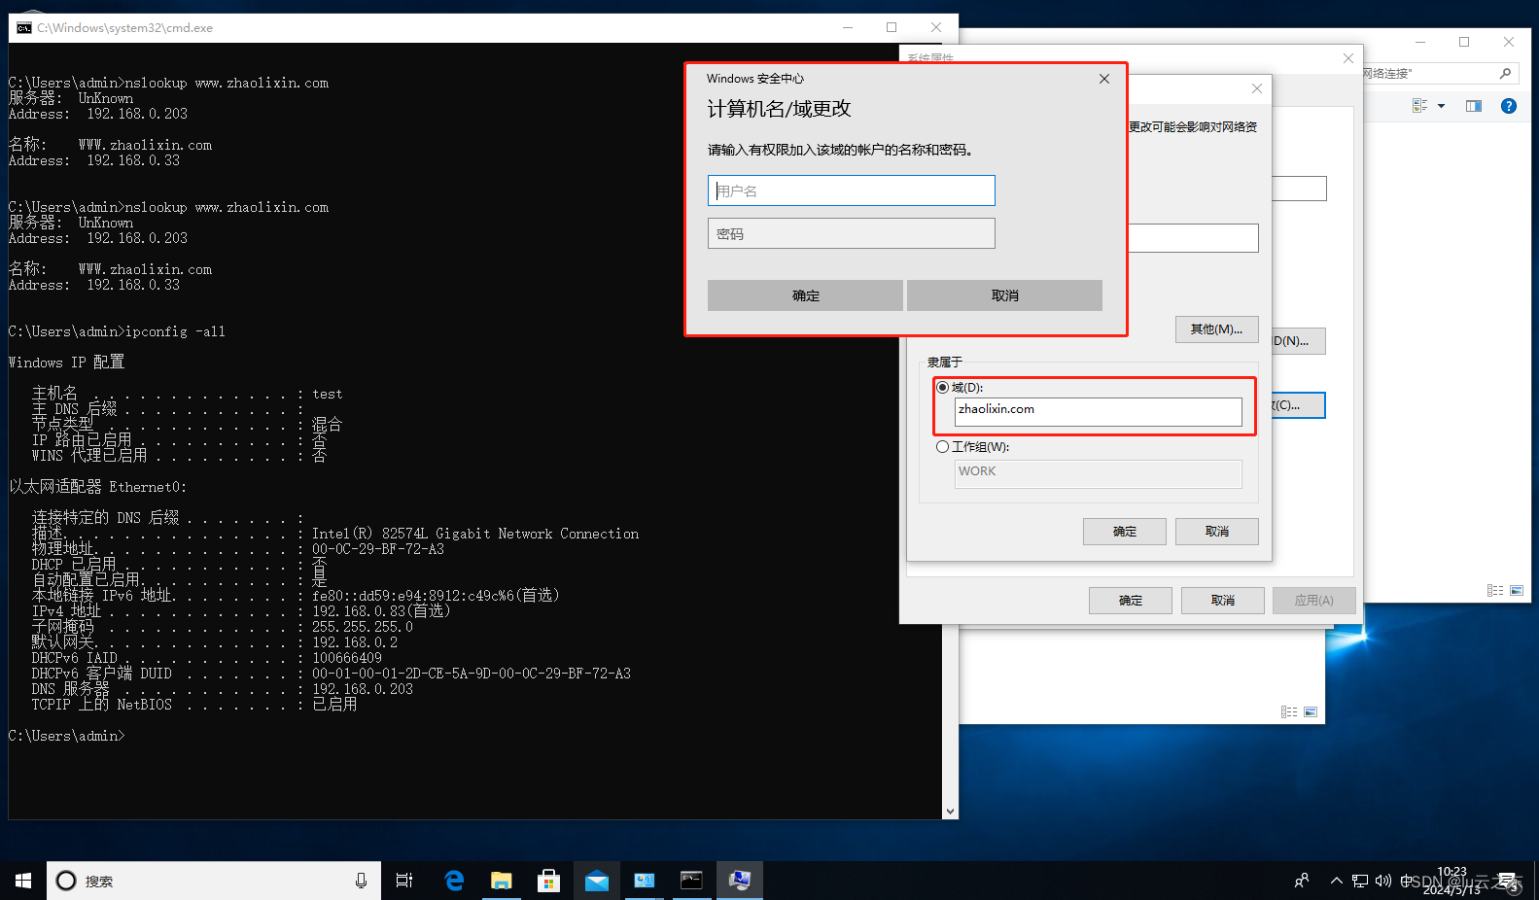Open the Windows Start menu
The width and height of the screenshot is (1539, 900).
[x=23, y=881]
